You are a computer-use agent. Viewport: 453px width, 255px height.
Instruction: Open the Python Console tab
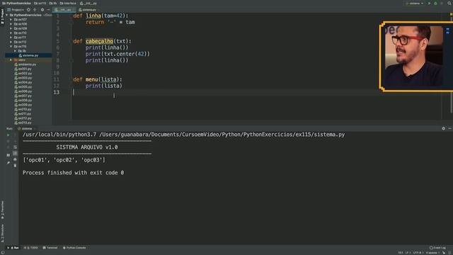click(74, 248)
